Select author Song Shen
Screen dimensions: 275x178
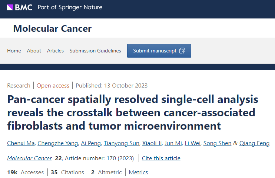point(217,143)
